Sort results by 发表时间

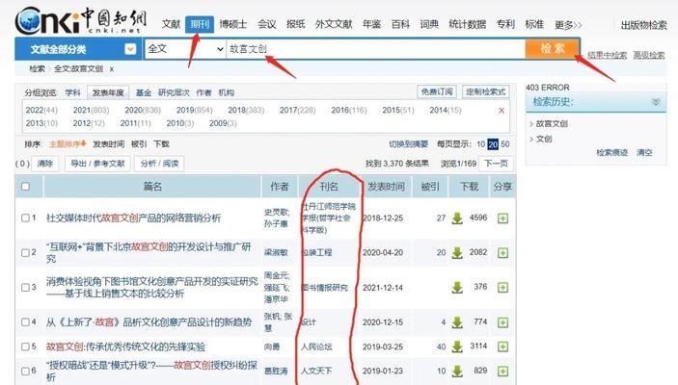click(x=109, y=144)
